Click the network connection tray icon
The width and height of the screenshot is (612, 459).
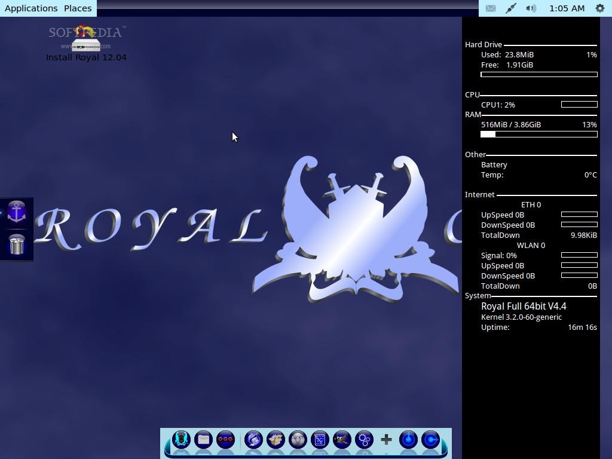click(510, 8)
